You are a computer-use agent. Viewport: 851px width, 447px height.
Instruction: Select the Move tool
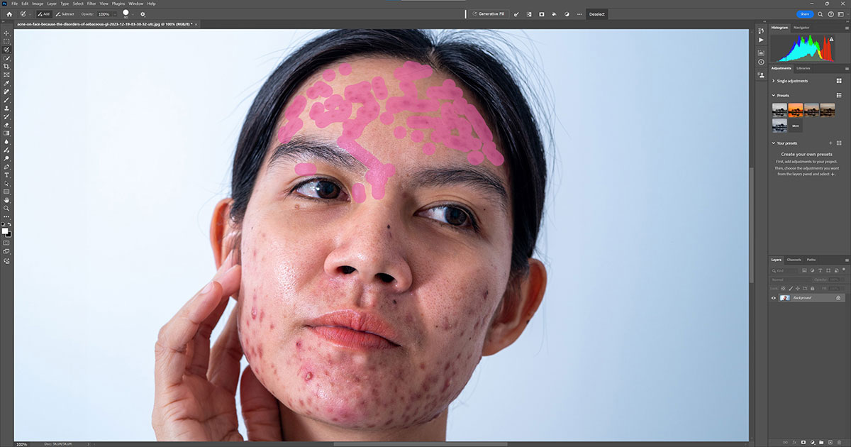[5, 33]
